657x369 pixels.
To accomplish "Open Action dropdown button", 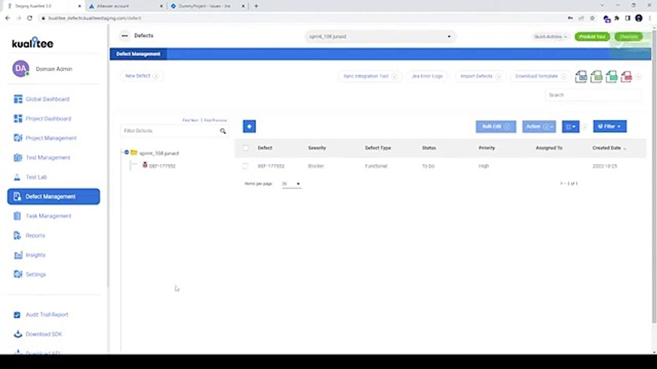I will 539,127.
